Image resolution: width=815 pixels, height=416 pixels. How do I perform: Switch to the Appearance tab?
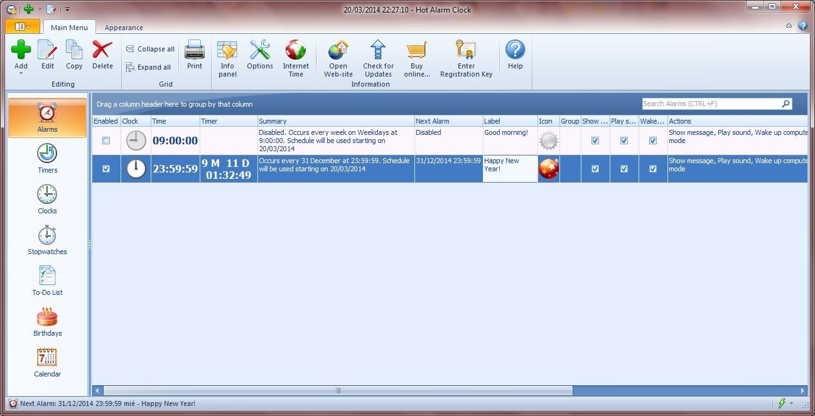pyautogui.click(x=124, y=28)
